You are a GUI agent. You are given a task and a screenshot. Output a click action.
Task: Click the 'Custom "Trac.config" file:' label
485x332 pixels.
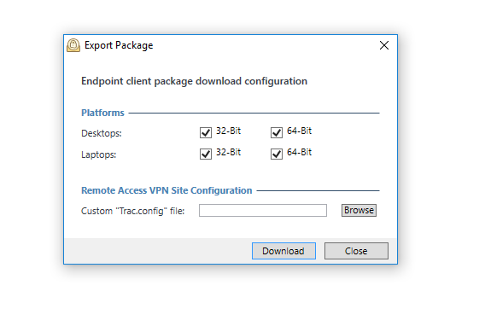tap(132, 211)
